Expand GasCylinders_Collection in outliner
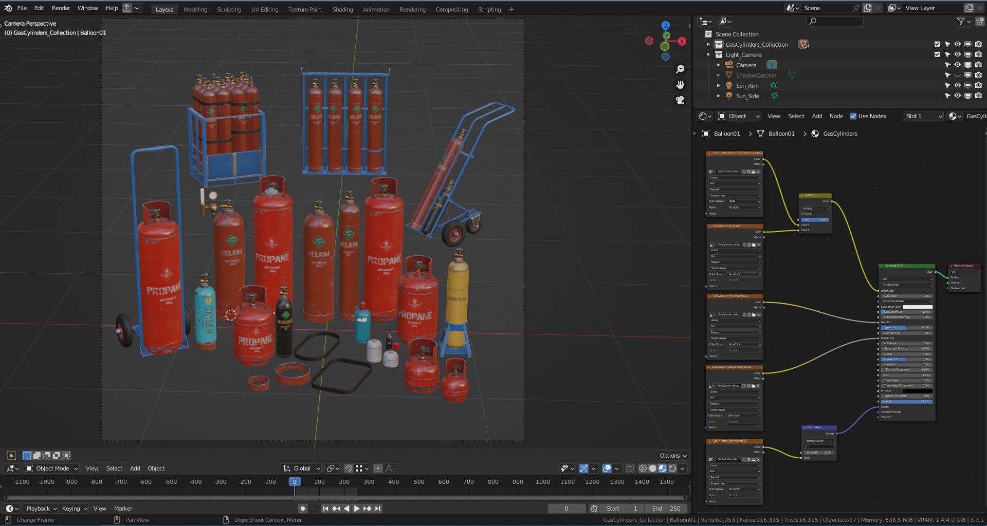The height and width of the screenshot is (526, 987). point(708,45)
